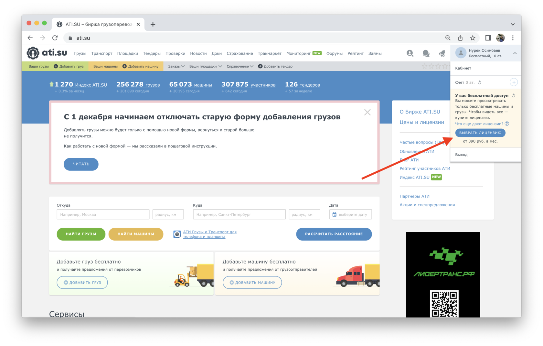Screen dimensions: 543x346
Task: Click the НАЙТИ ГРУЗЫ button
Action: tap(81, 234)
